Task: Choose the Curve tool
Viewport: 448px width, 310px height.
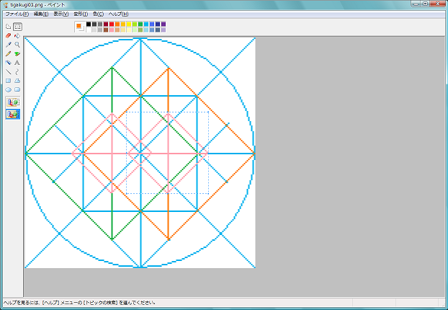Action: [x=17, y=72]
